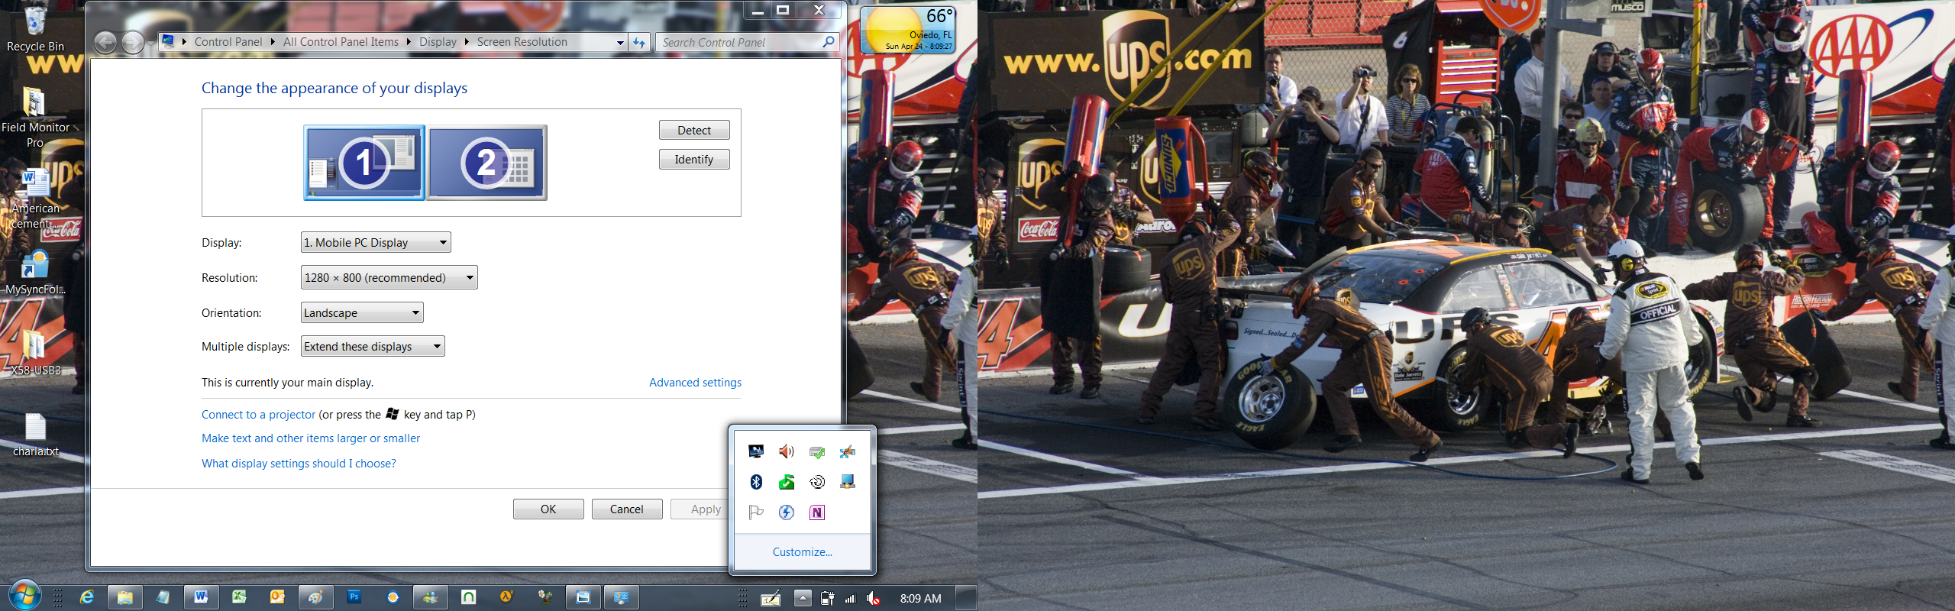This screenshot has height=611, width=1955.
Task: Expand submenu arrow after Display breadcrumb
Action: pyautogui.click(x=467, y=42)
